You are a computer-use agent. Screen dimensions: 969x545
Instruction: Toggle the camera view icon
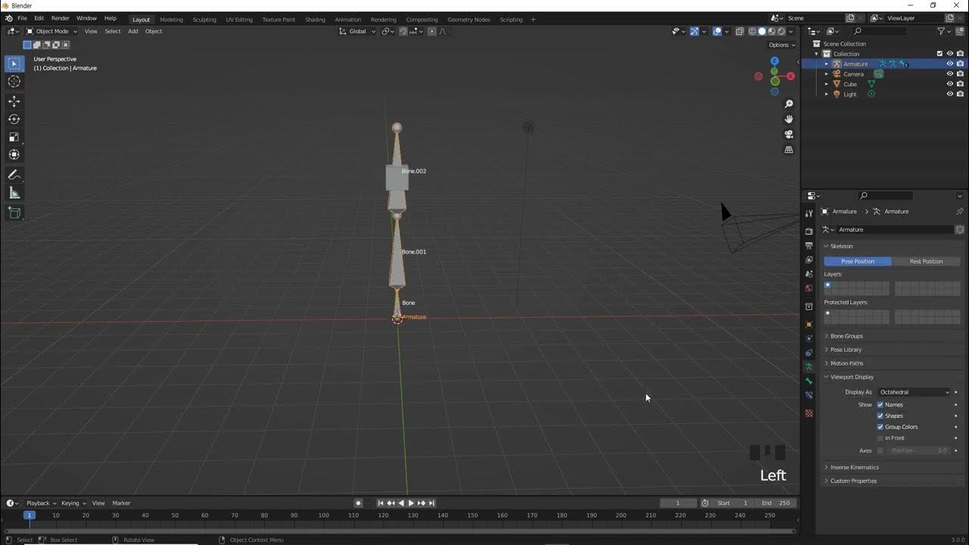[x=789, y=134]
